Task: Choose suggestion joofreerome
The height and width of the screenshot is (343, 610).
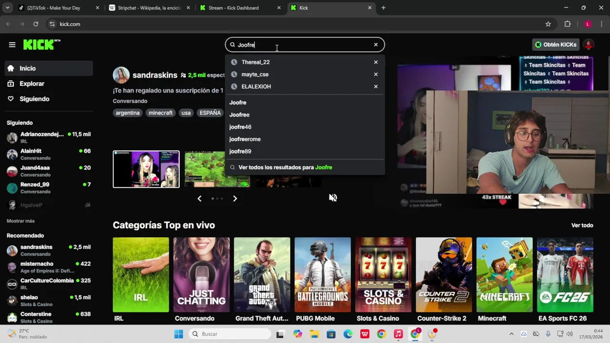Action: pos(245,139)
